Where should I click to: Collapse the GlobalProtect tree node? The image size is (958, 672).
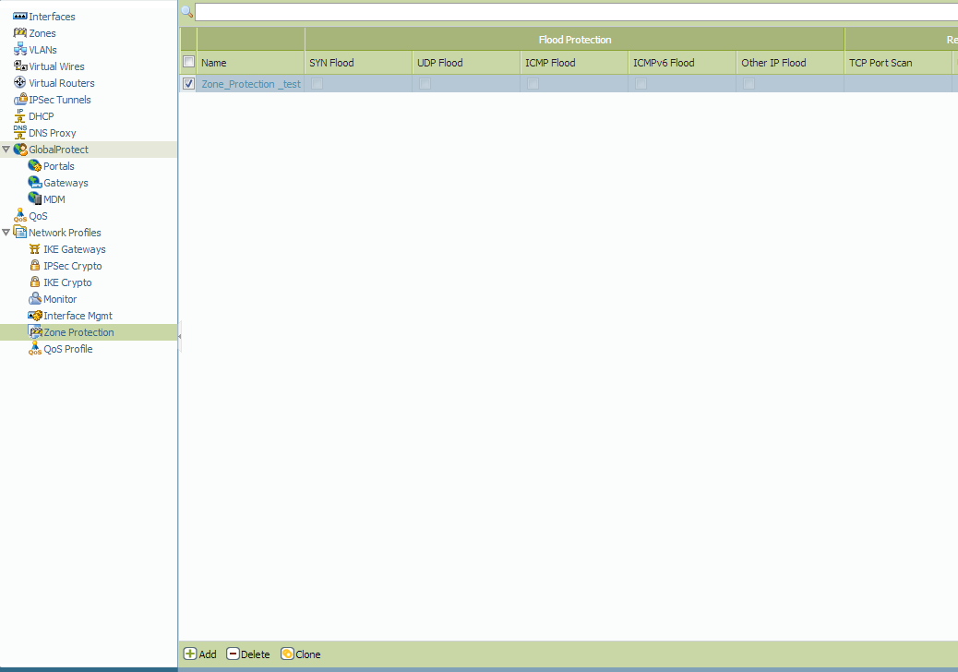pyautogui.click(x=6, y=149)
